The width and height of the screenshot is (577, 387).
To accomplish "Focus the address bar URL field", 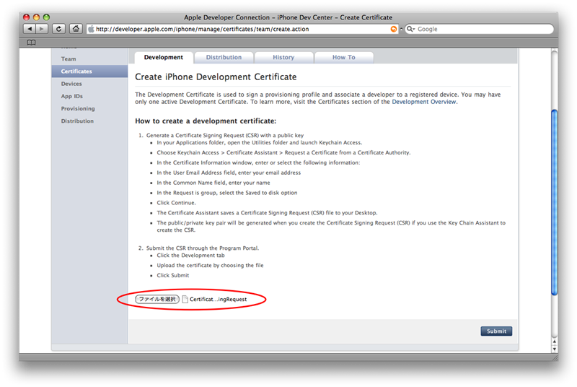I will point(242,29).
